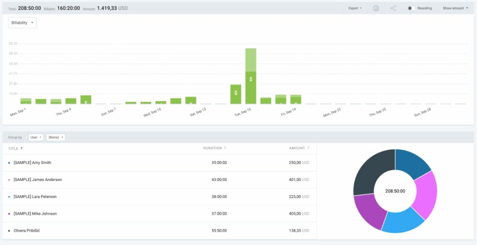Viewport: 477px width, 245px height.
Task: Click the sort arrows next to Duration
Action: pos(225,148)
